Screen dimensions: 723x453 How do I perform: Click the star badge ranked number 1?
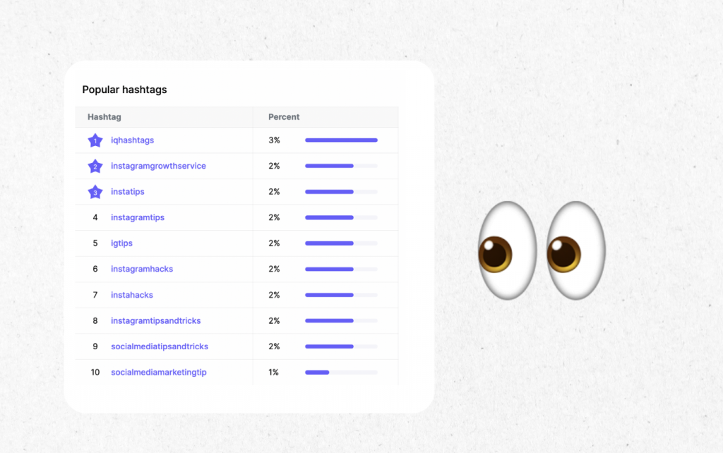(95, 140)
